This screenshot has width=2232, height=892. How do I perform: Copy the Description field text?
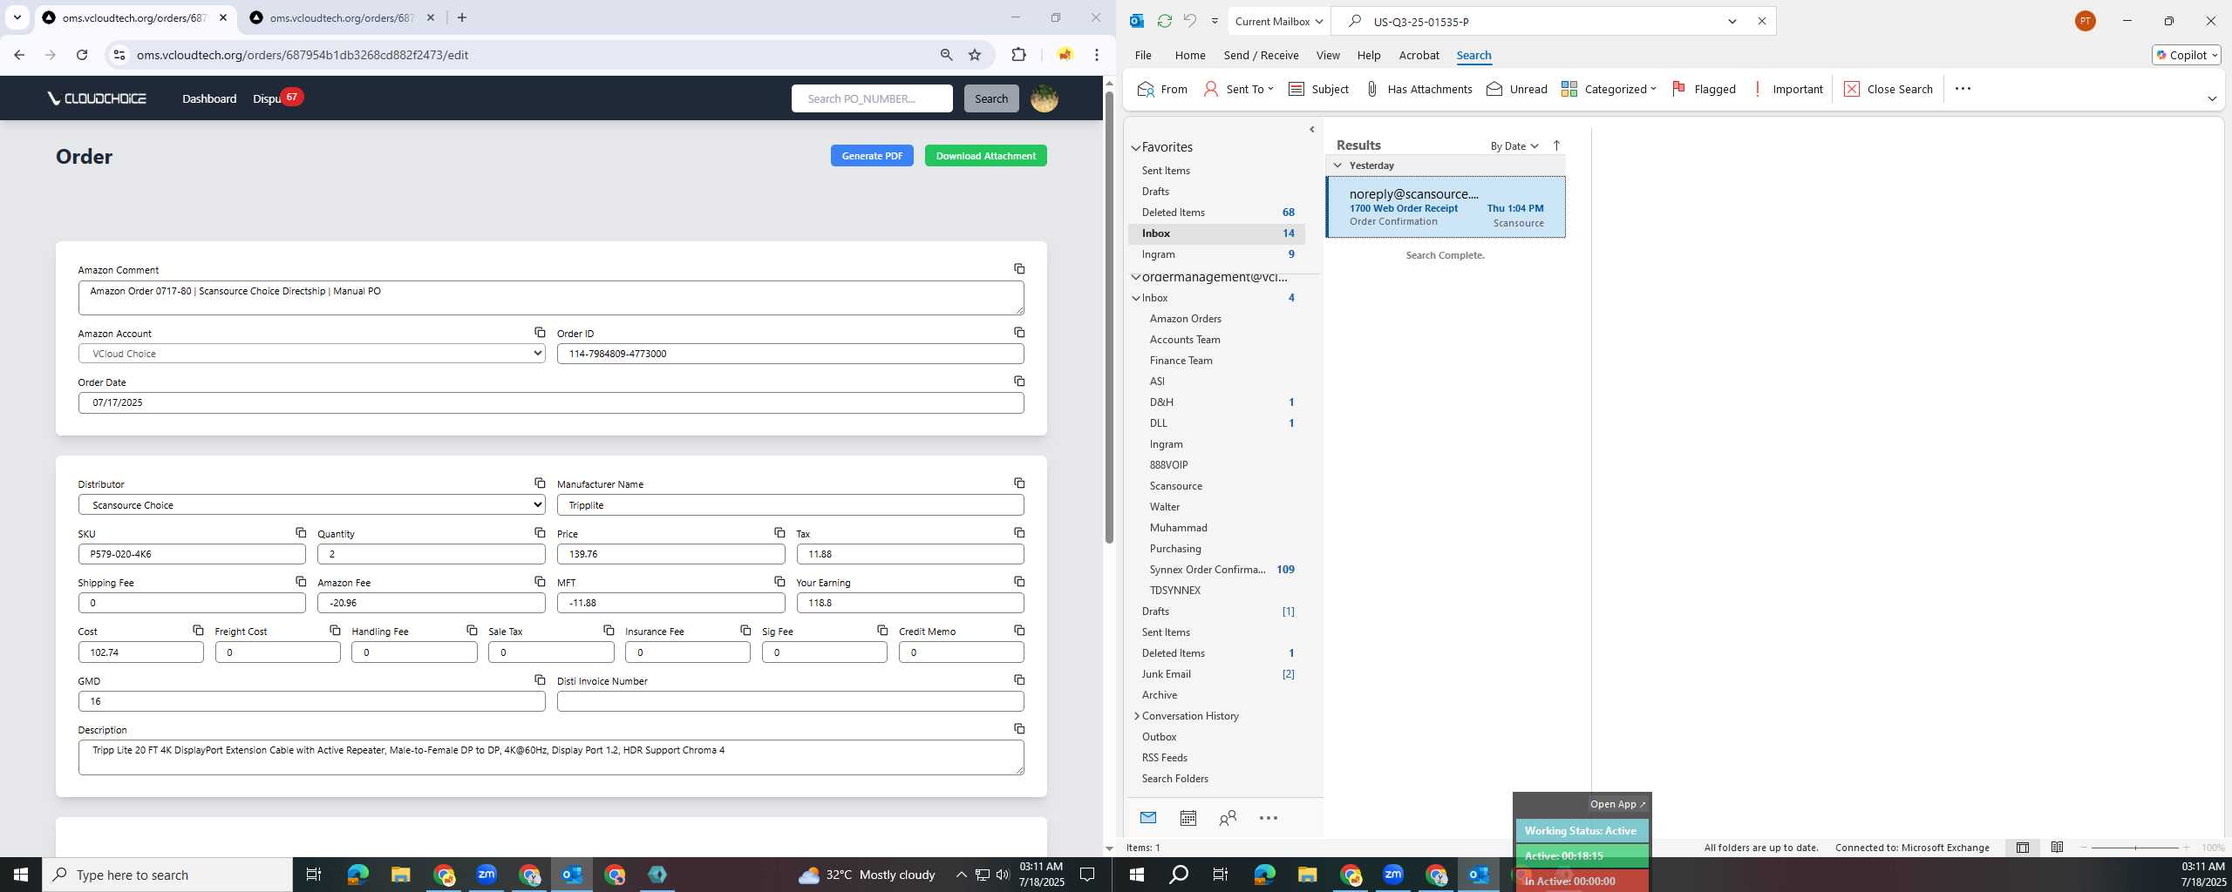[x=1019, y=729]
